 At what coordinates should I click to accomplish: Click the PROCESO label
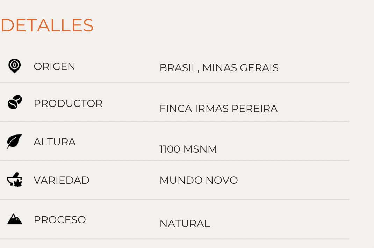pyautogui.click(x=60, y=220)
